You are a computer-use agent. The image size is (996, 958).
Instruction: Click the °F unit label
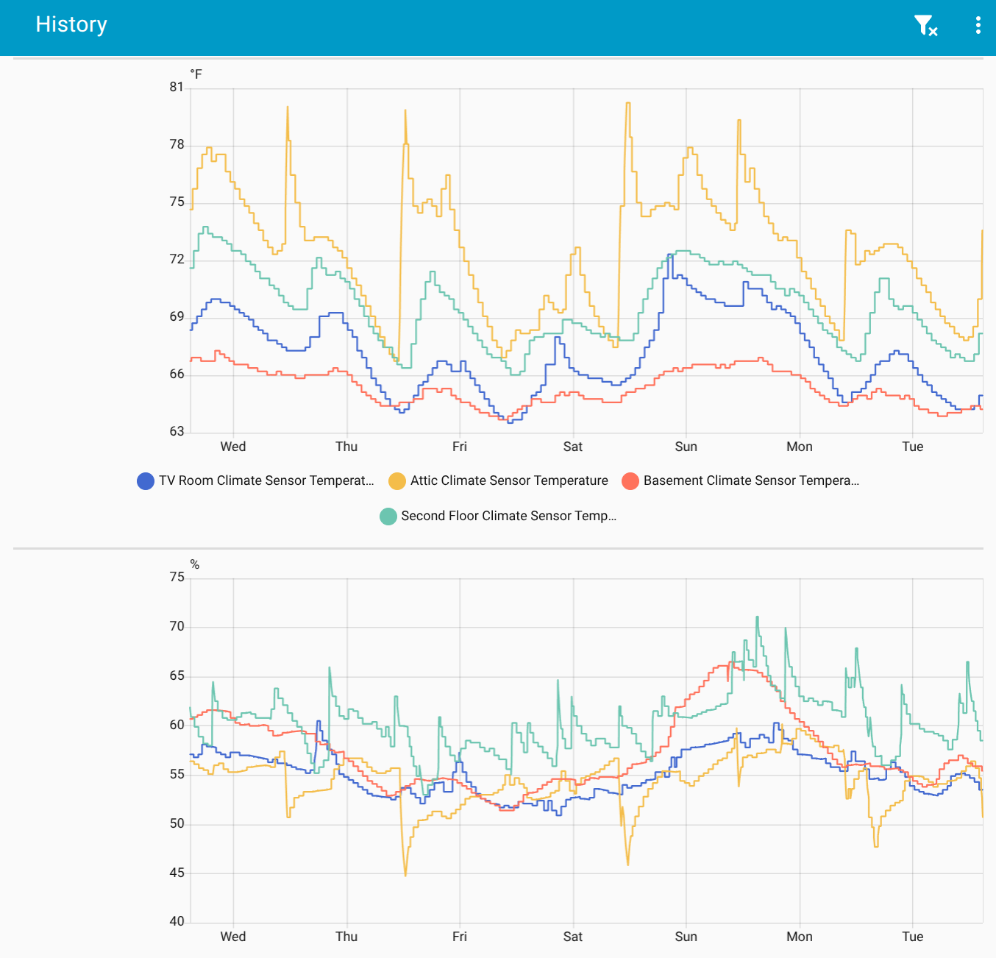pos(196,74)
